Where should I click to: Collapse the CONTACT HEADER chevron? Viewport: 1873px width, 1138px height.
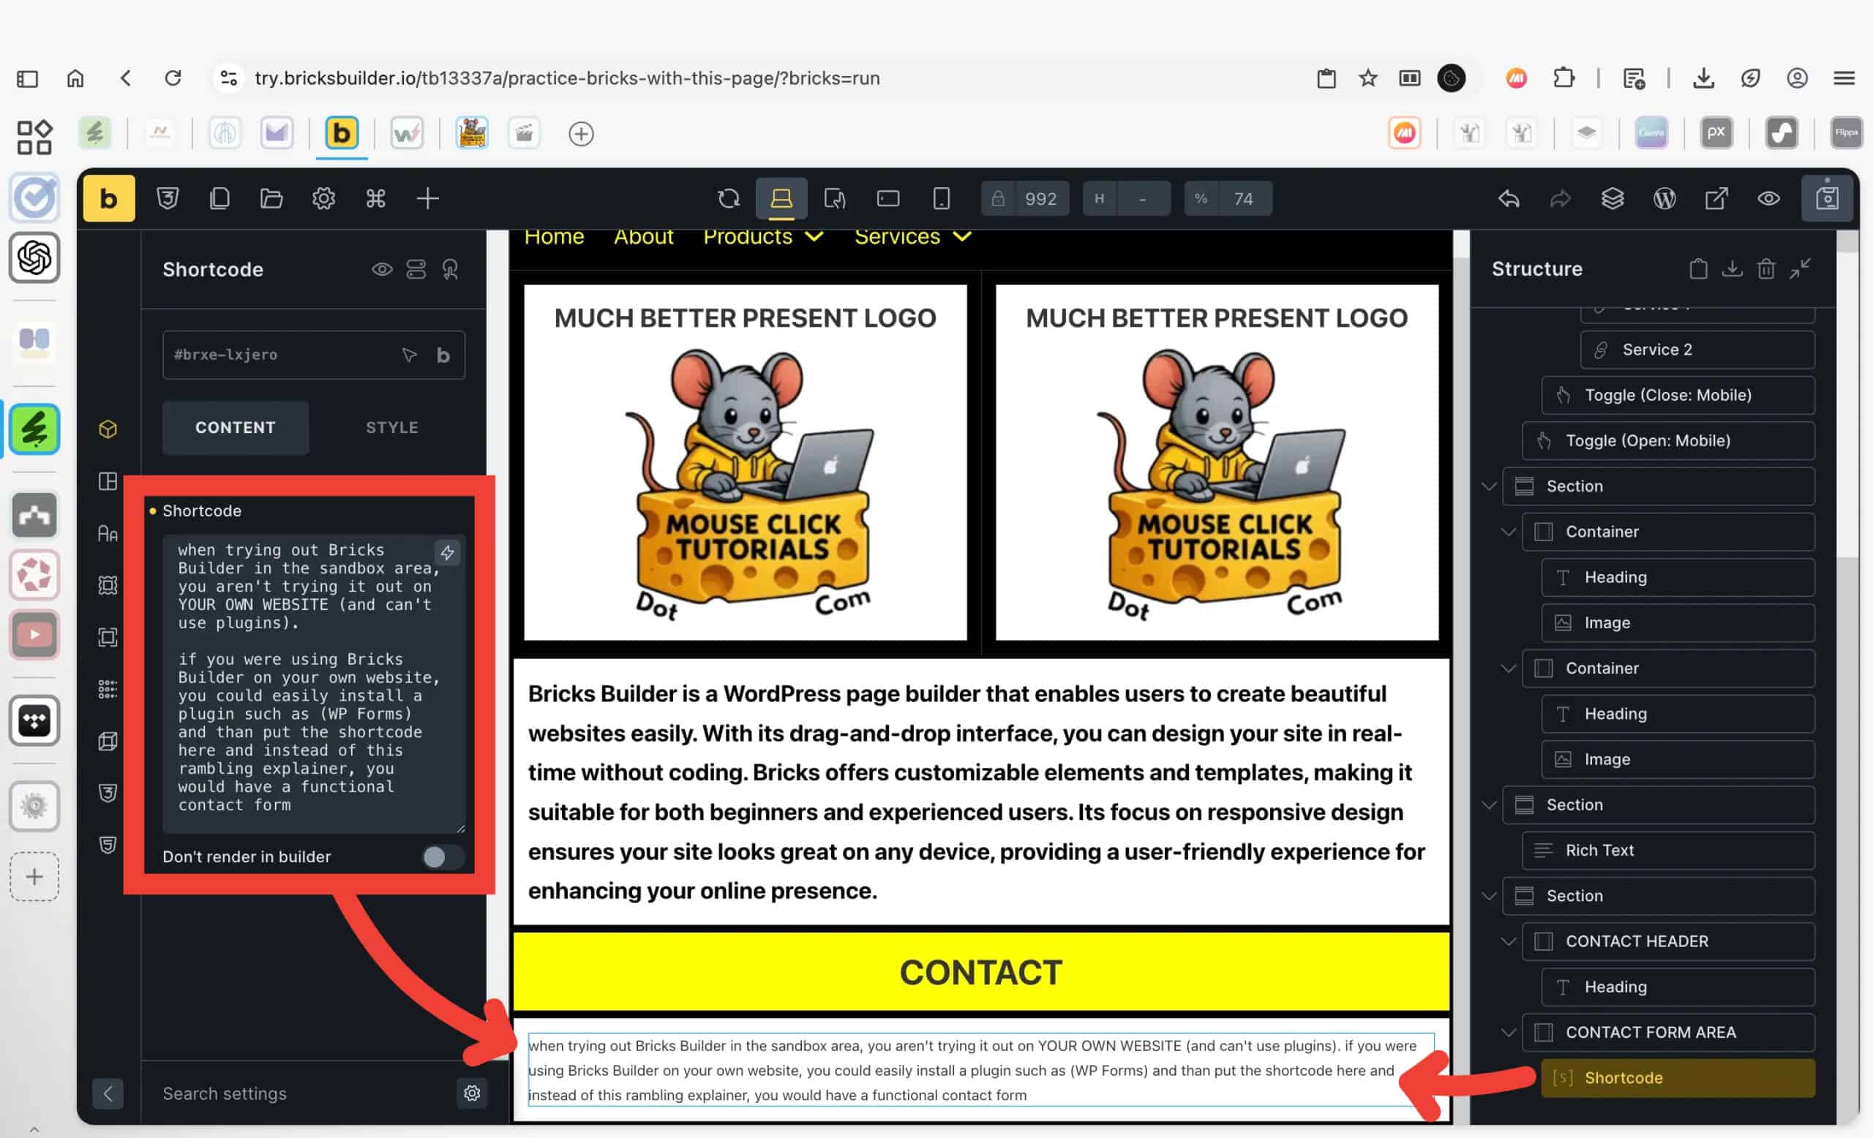[1508, 941]
